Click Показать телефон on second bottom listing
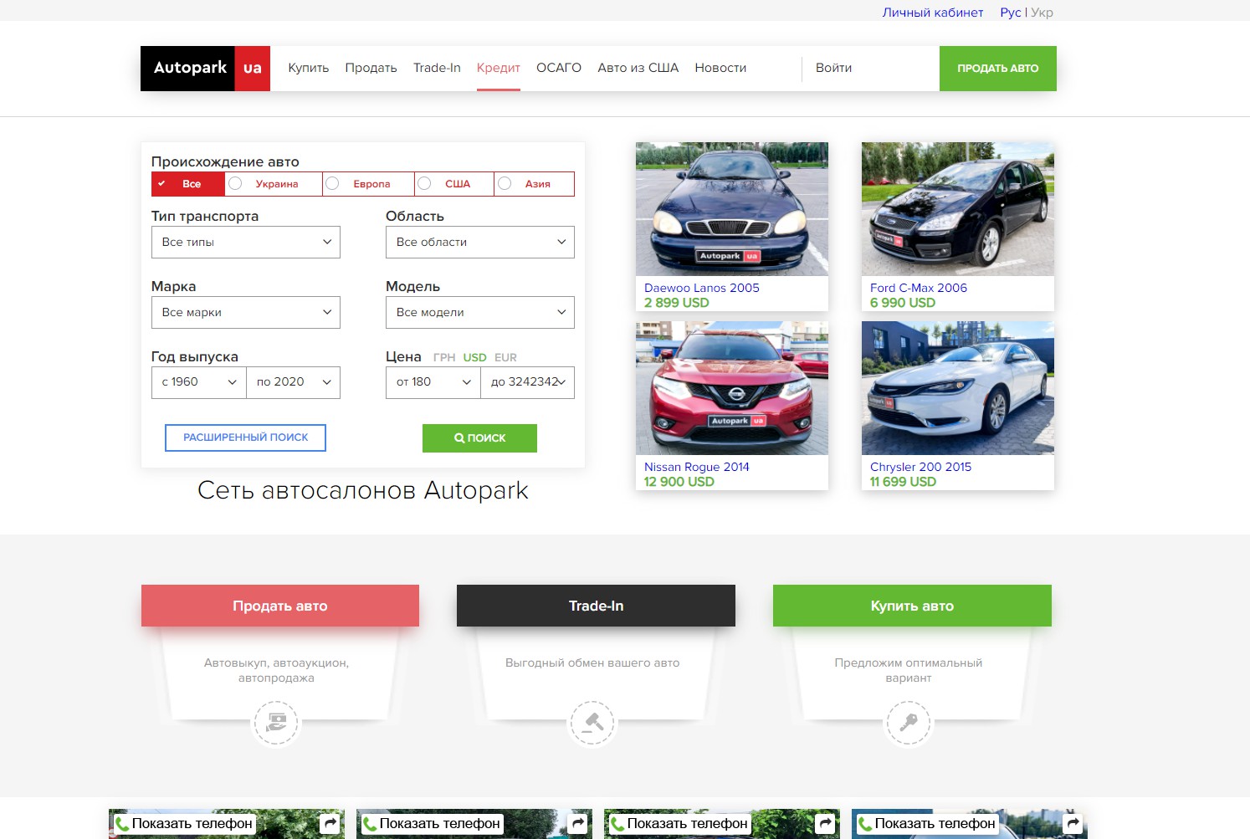 pos(432,824)
